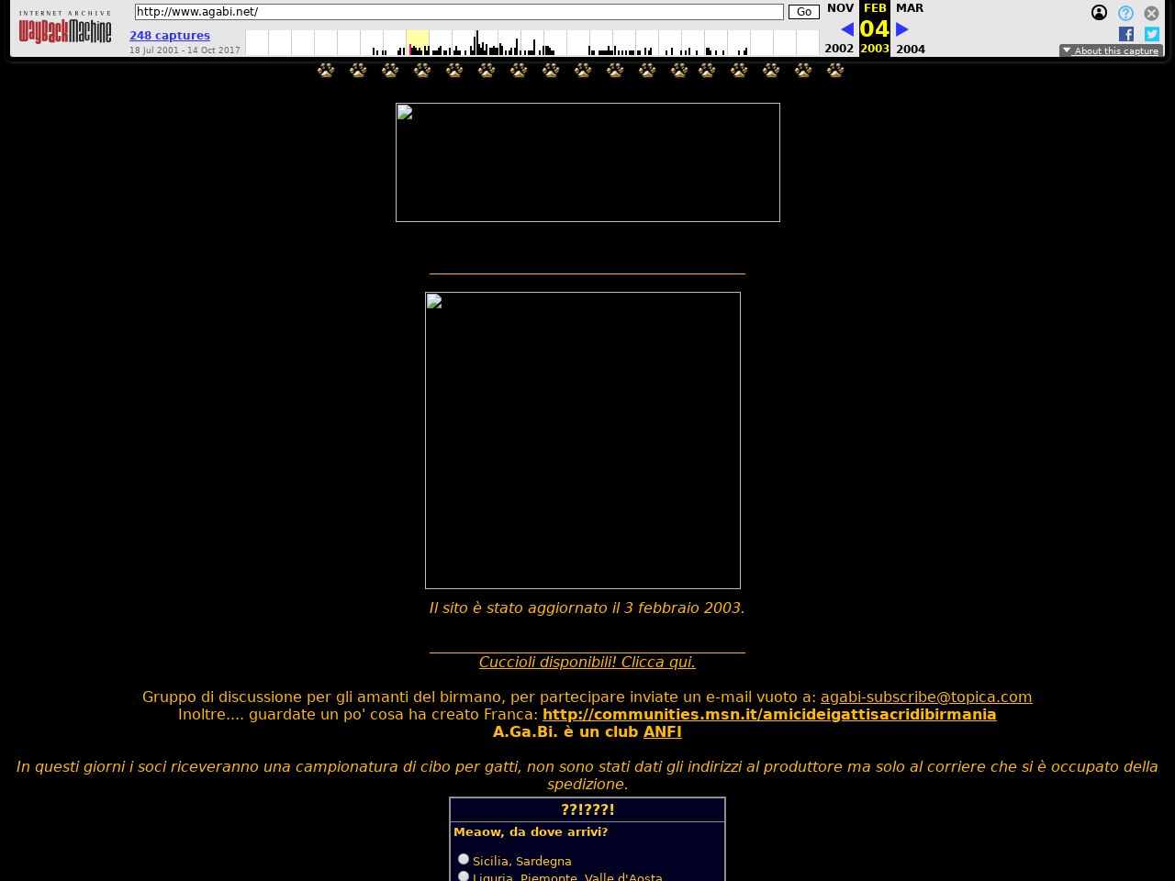Select the Liguria, Piemonte radio option
1175x881 pixels.
464,875
